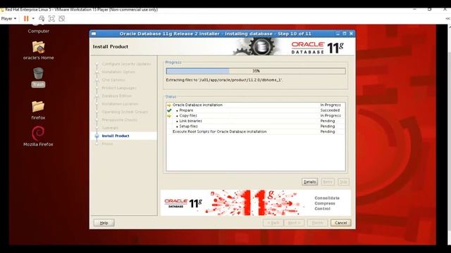Click the Help button
This screenshot has width=451, height=253.
click(104, 223)
